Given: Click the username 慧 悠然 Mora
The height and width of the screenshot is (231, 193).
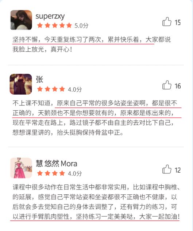Looking at the screenshot, I should [x=57, y=164].
